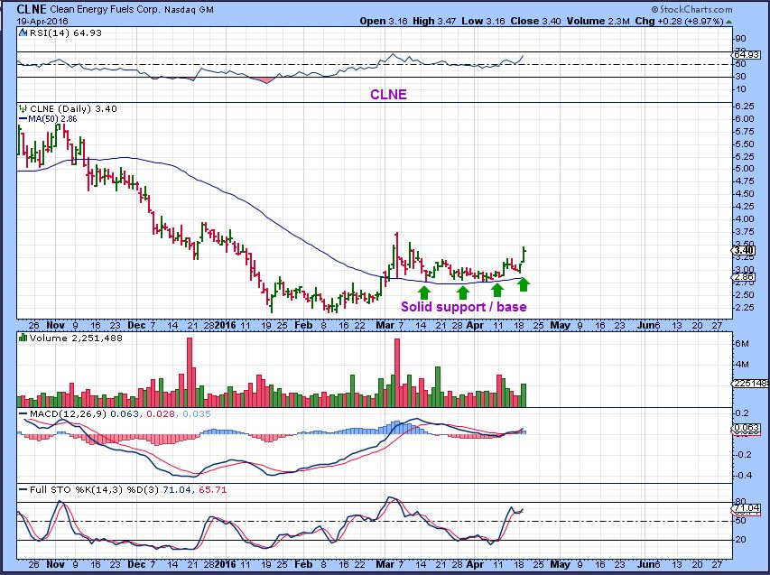The width and height of the screenshot is (770, 575).
Task: Click the 'CLNE (Daily) 3.40' price panel label
Action: coord(73,108)
